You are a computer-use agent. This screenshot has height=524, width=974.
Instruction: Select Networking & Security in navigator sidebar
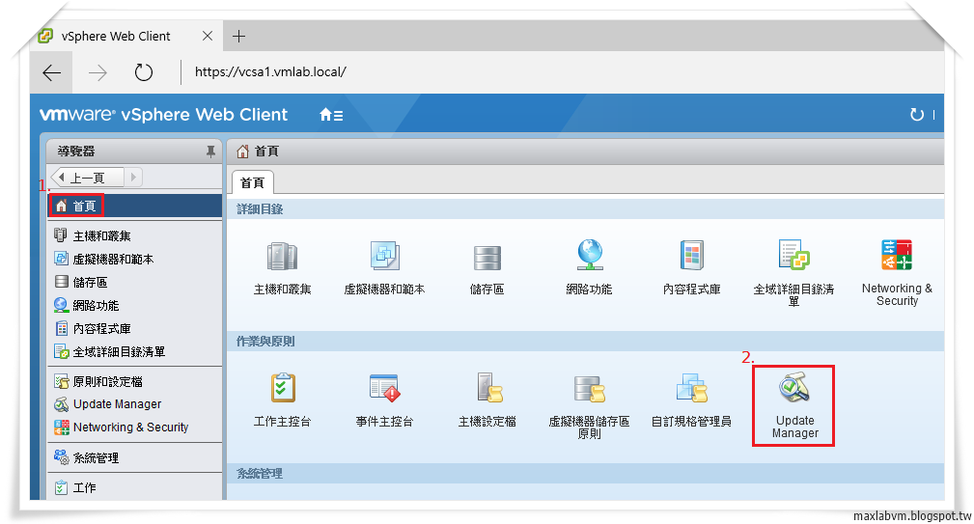click(x=135, y=427)
